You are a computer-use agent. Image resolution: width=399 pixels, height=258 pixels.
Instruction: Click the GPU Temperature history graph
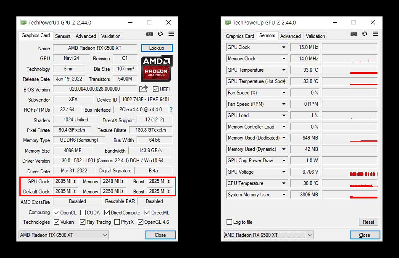click(x=350, y=70)
